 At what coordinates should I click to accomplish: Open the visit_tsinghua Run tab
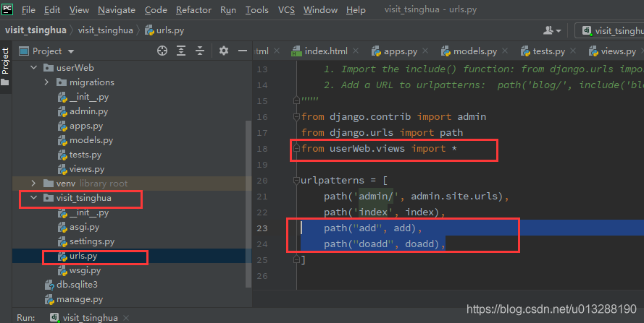(84, 318)
